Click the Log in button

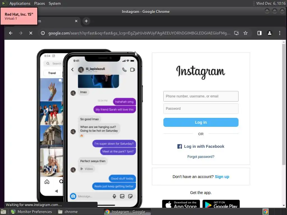tap(201, 122)
